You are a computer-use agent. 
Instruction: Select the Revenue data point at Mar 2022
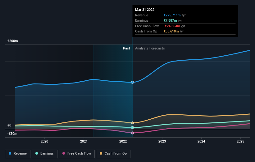click(132, 82)
